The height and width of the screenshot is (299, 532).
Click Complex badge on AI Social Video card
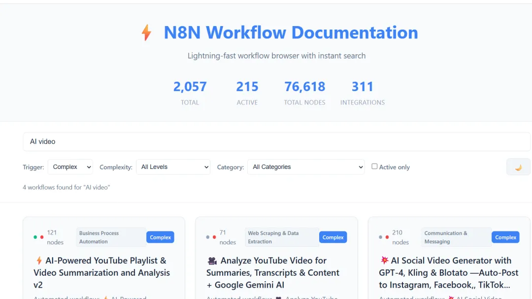505,237
